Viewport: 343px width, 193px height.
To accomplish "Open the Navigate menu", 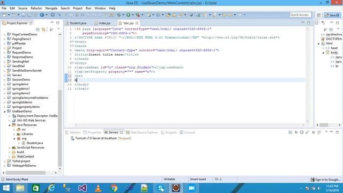I will [51, 9].
